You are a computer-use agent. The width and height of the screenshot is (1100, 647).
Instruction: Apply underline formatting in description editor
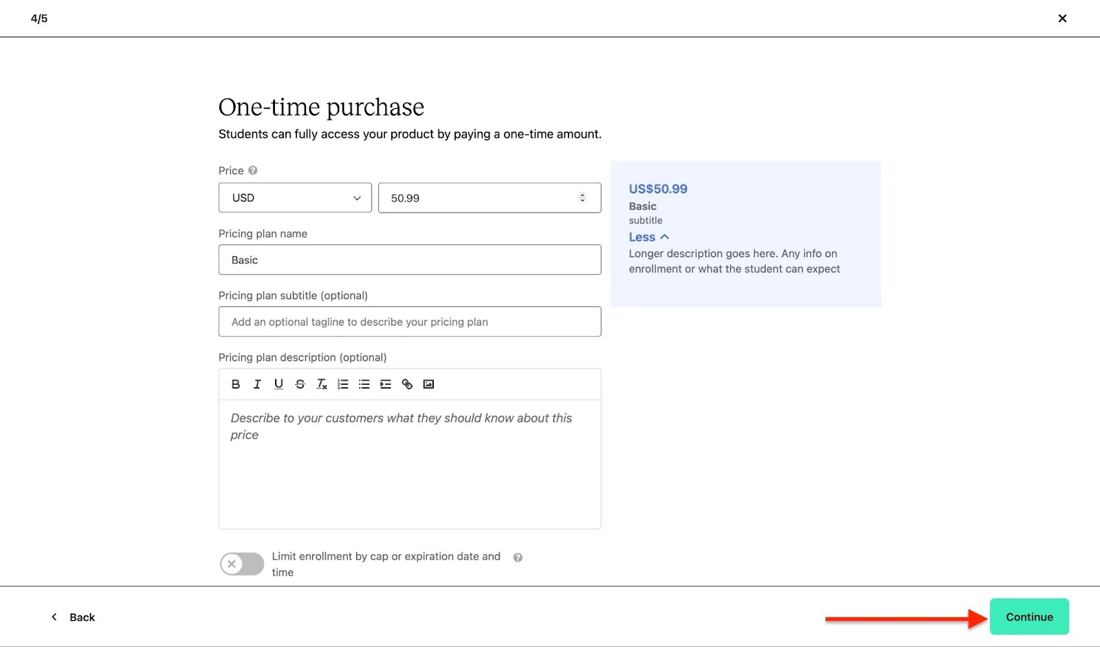tap(278, 384)
